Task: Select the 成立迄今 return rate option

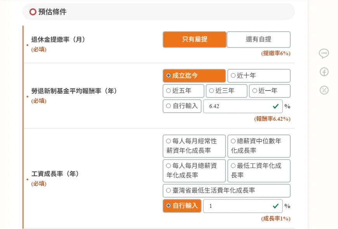Action: coord(194,76)
